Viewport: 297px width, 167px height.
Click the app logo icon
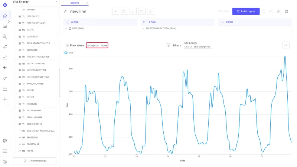point(5,5)
